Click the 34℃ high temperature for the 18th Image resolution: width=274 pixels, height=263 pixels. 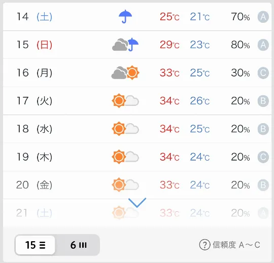[169, 129]
